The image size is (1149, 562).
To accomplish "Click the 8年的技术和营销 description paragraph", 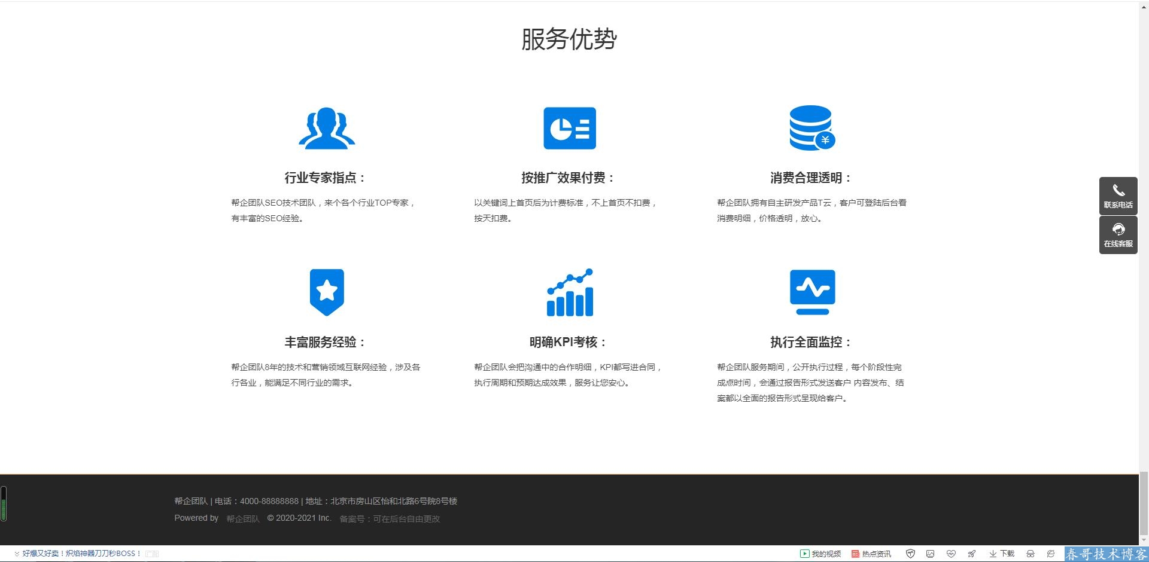I will 326,375.
